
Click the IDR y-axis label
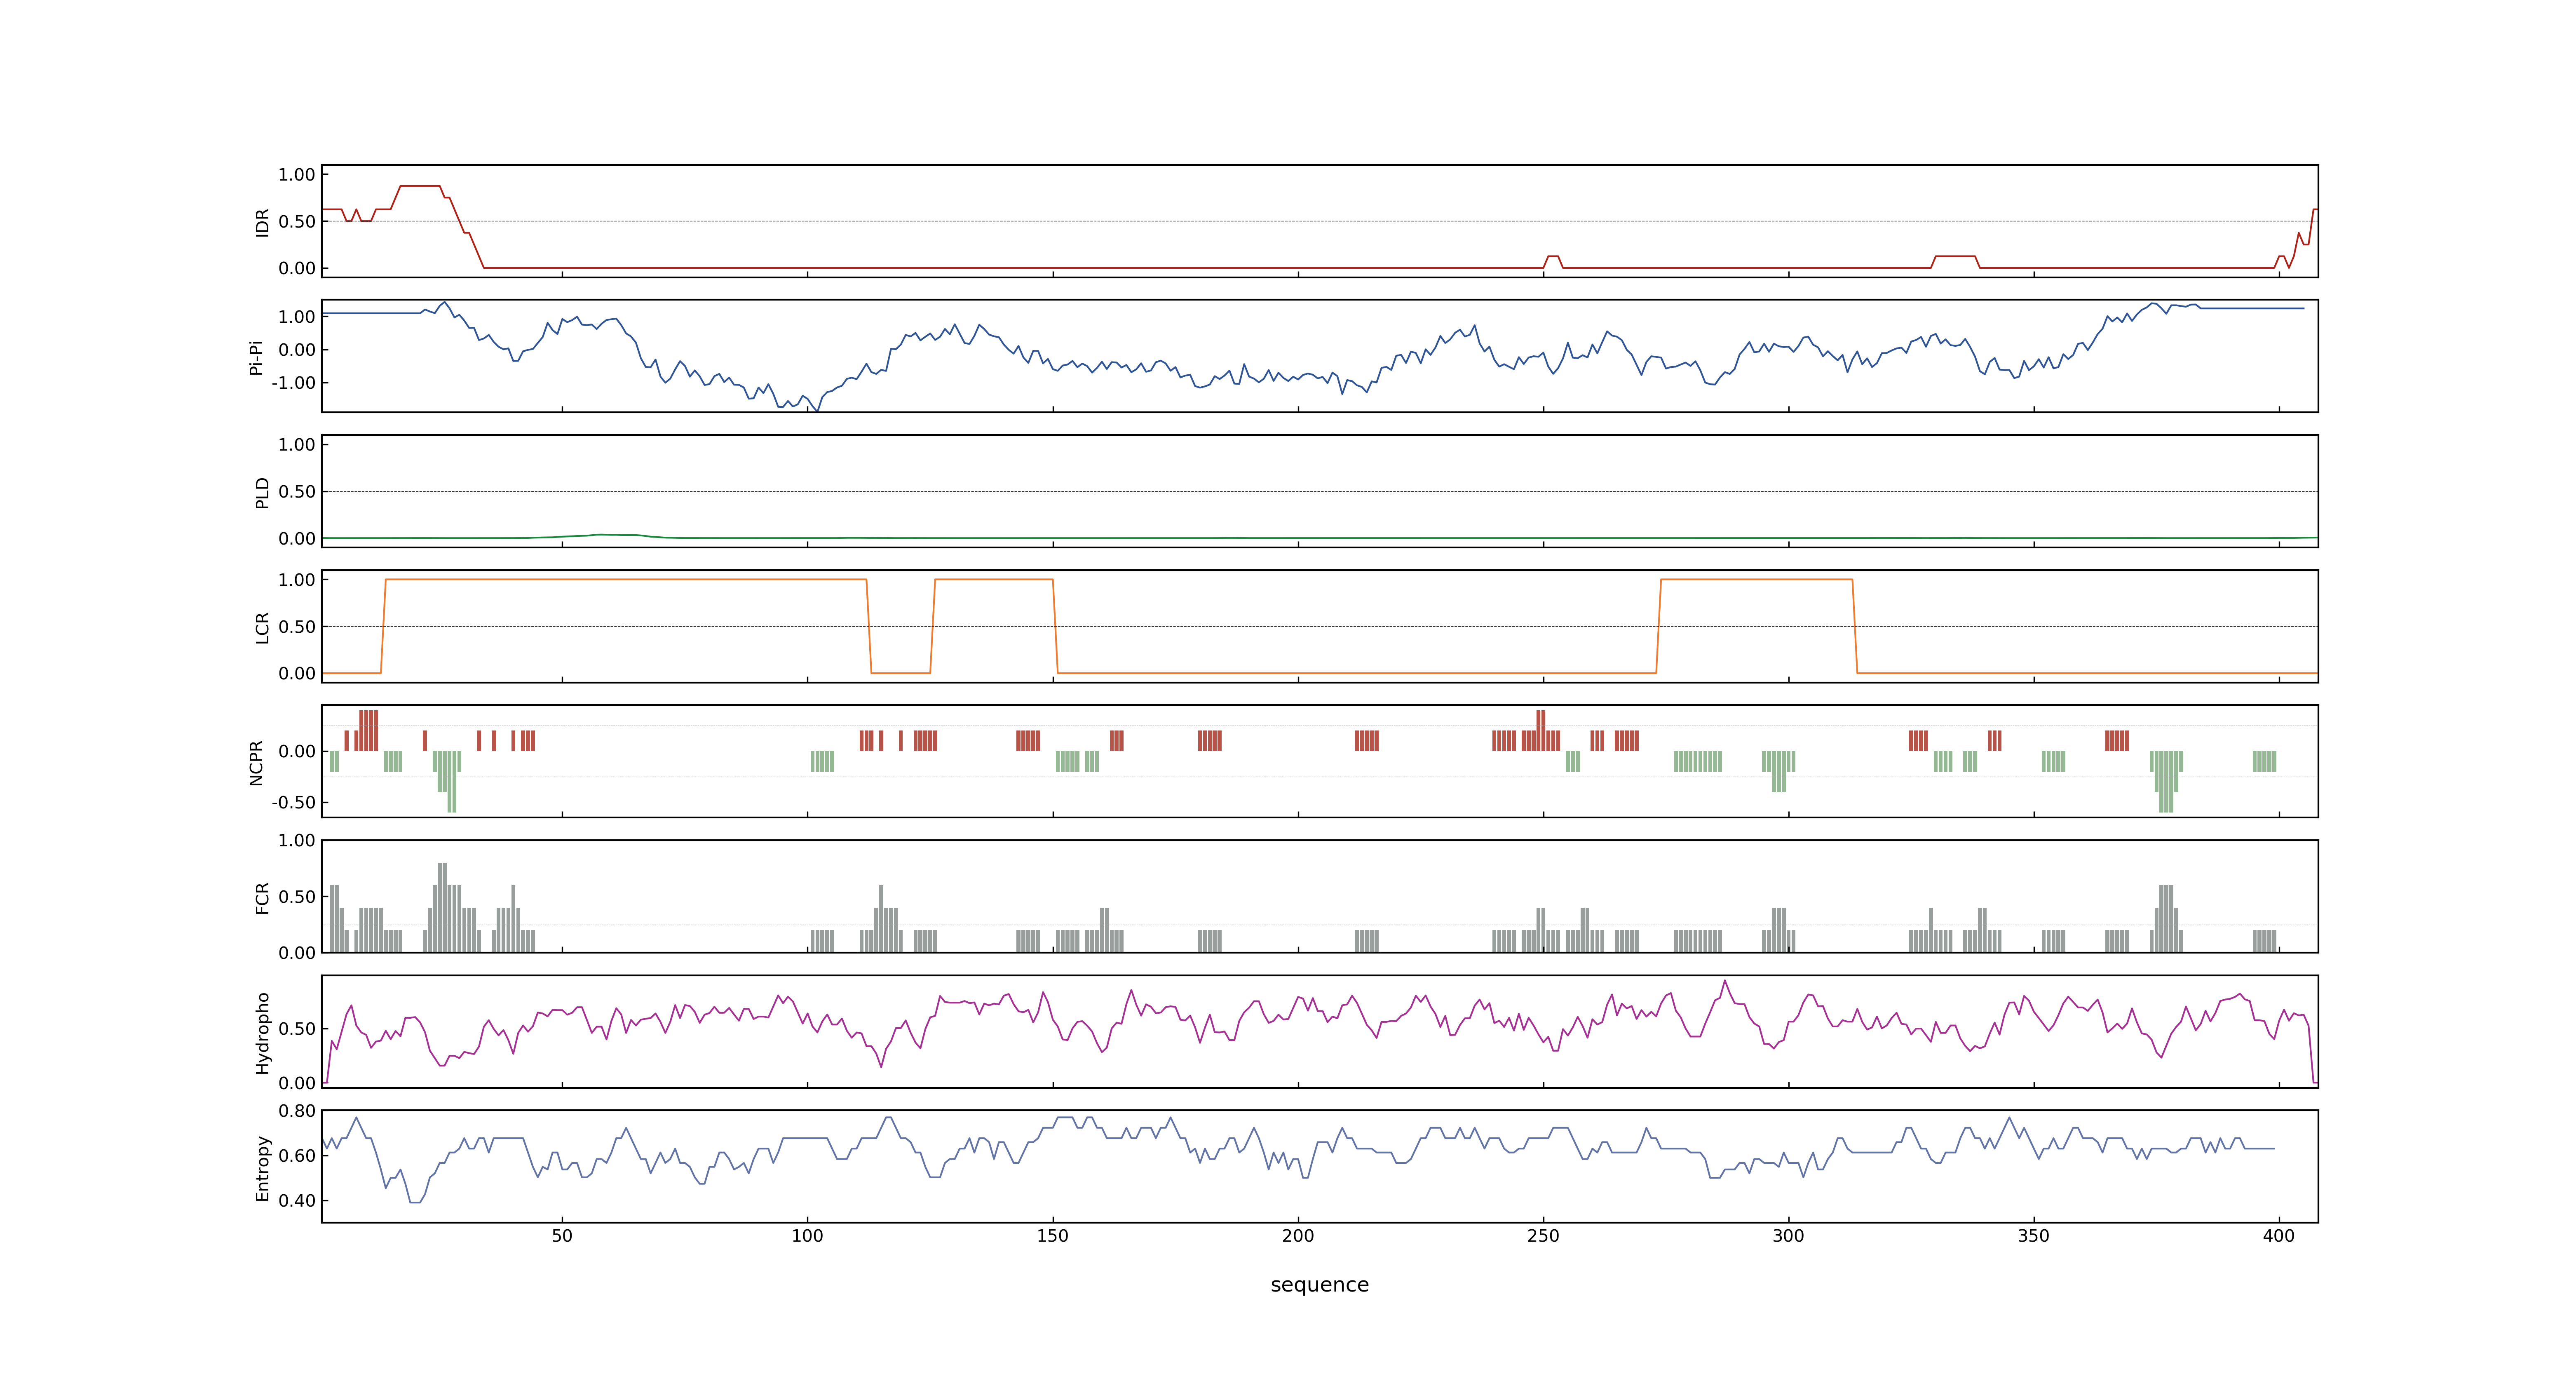click(x=262, y=222)
